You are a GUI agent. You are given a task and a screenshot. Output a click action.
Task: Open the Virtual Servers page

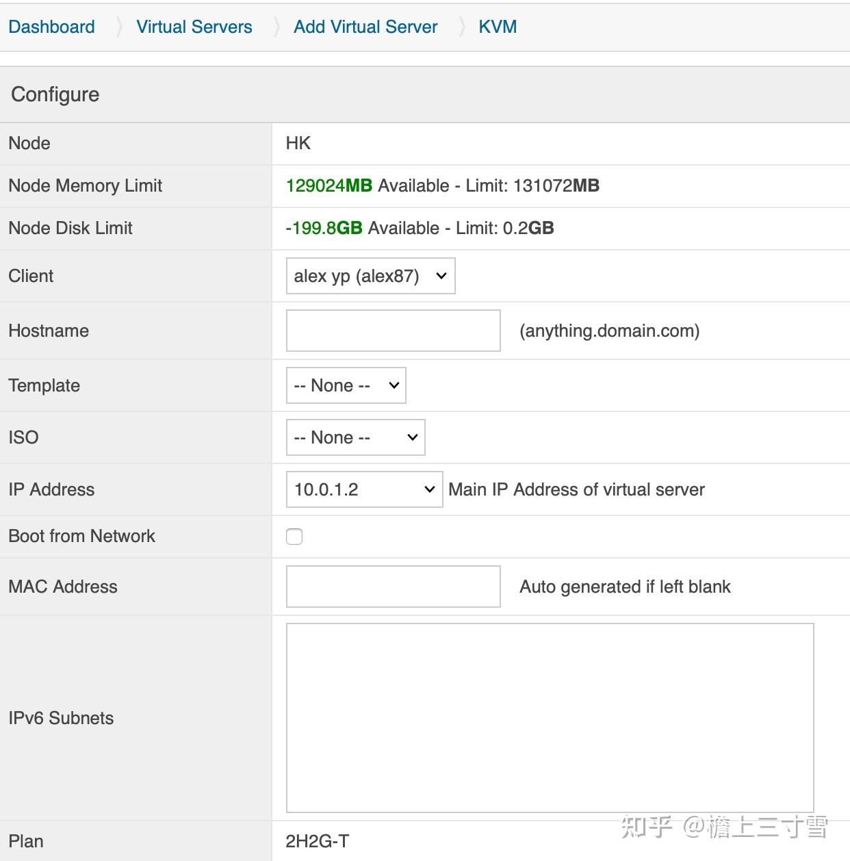[x=194, y=27]
